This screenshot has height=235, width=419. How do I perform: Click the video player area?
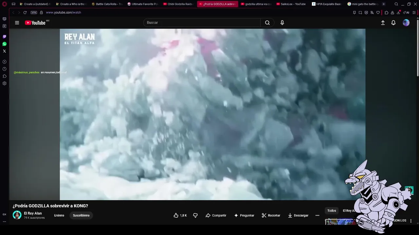point(212,114)
